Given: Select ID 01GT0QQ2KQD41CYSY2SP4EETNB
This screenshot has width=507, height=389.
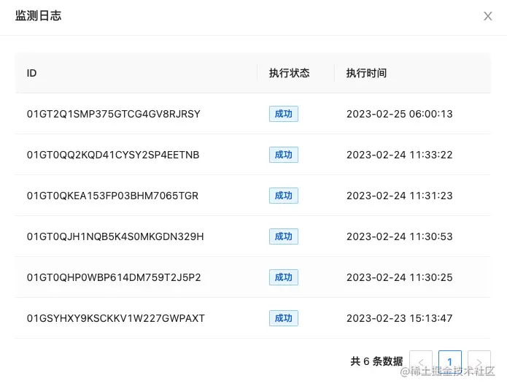Looking at the screenshot, I should pos(113,155).
